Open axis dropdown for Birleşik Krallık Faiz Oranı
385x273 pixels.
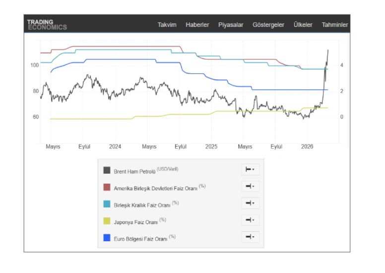tap(250, 204)
